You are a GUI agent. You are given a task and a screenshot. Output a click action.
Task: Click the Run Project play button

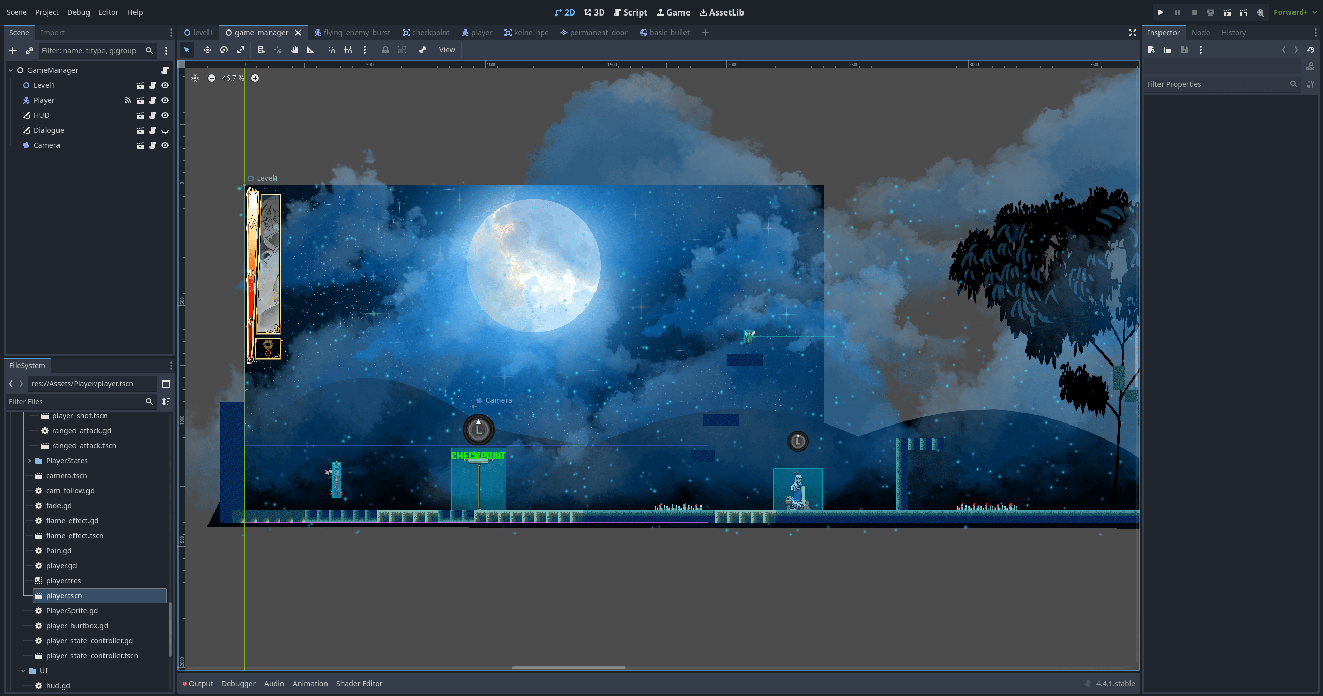pyautogui.click(x=1161, y=12)
